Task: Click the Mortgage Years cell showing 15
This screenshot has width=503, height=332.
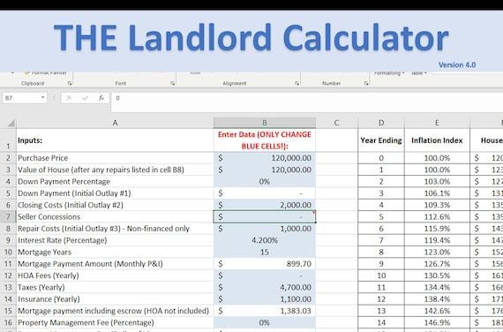Action: pos(265,252)
